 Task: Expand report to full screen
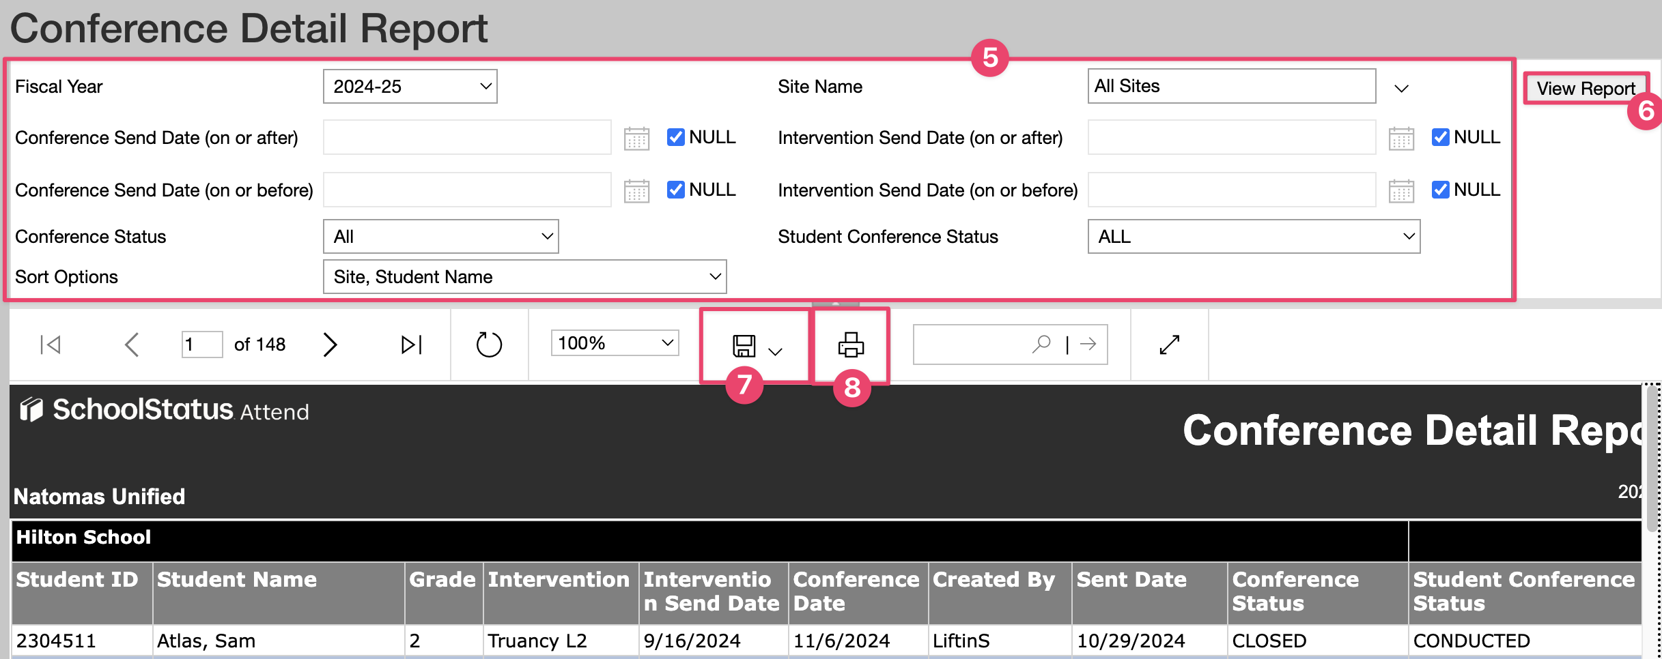pyautogui.click(x=1170, y=345)
